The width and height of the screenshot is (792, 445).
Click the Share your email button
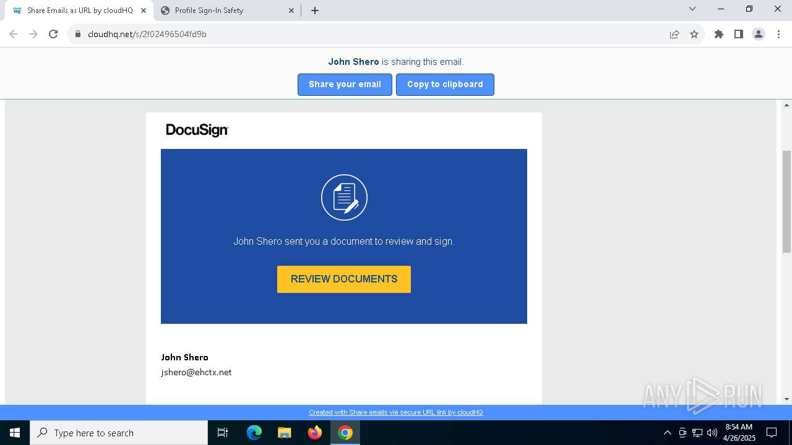[345, 85]
